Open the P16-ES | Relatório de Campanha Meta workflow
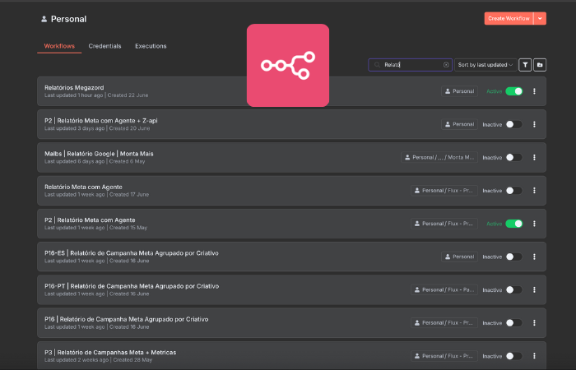The image size is (576, 370). 132,253
